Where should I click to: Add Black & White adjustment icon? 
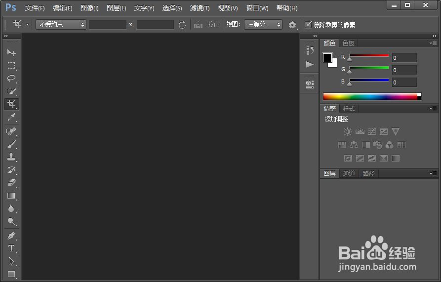click(366, 145)
